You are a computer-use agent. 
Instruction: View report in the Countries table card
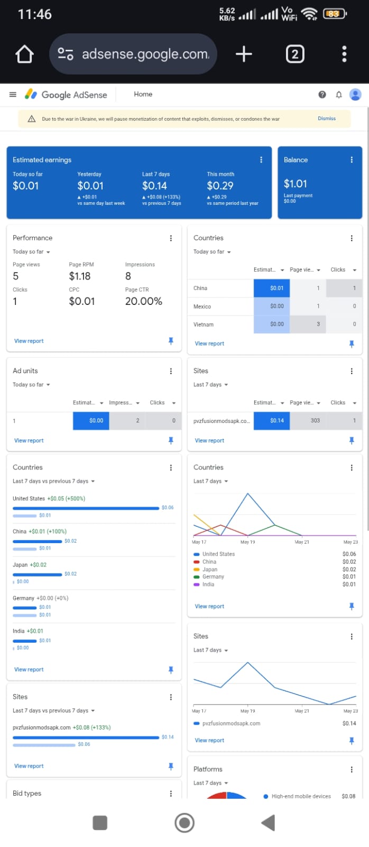tap(209, 344)
